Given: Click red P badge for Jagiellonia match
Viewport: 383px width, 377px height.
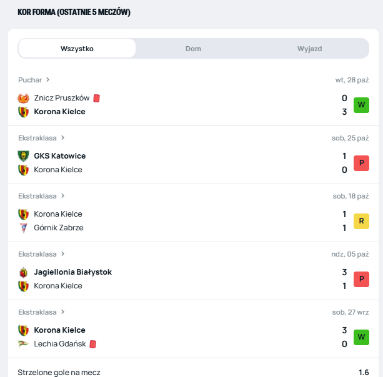Looking at the screenshot, I should [361, 279].
